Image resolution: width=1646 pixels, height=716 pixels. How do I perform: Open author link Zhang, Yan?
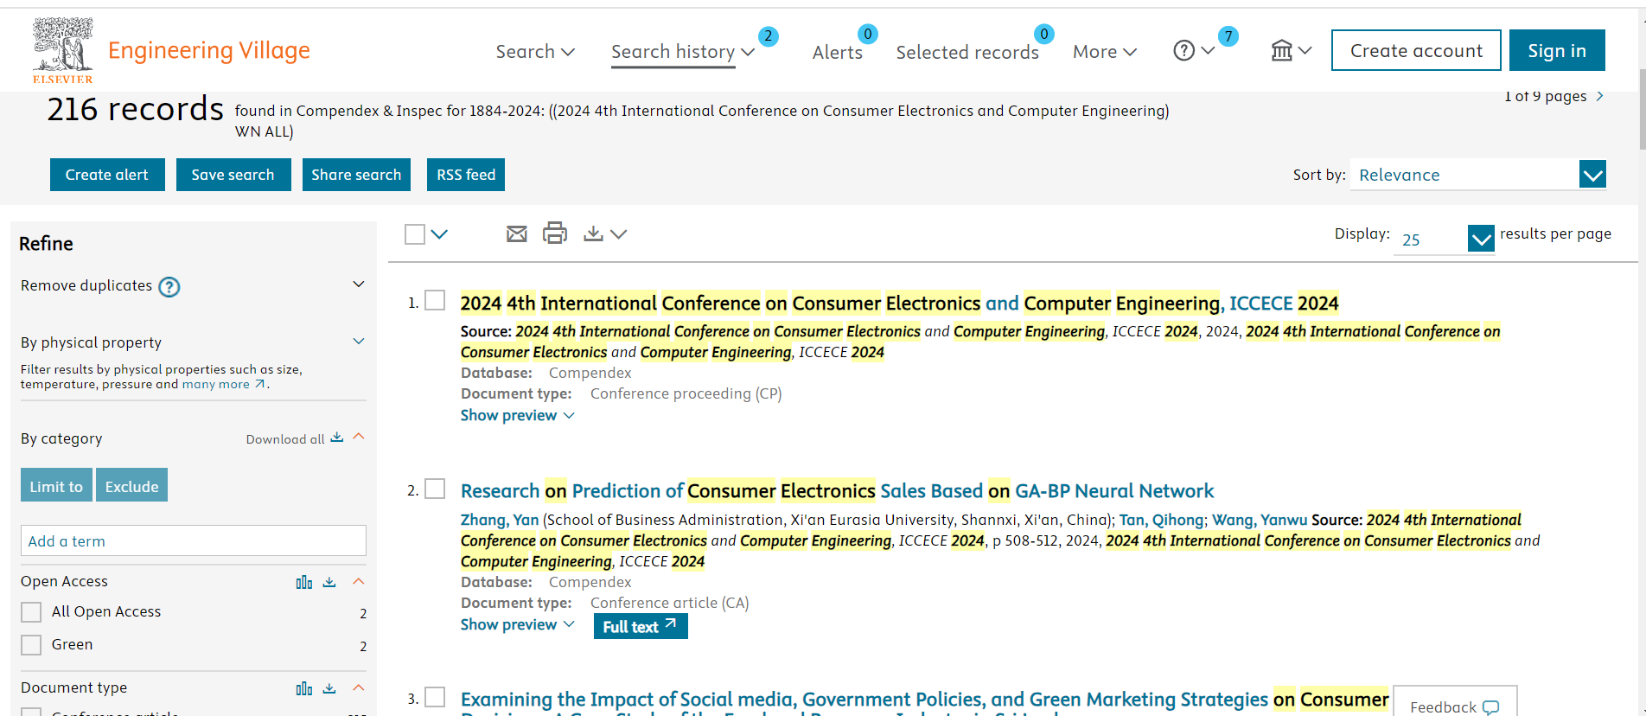pyautogui.click(x=500, y=520)
